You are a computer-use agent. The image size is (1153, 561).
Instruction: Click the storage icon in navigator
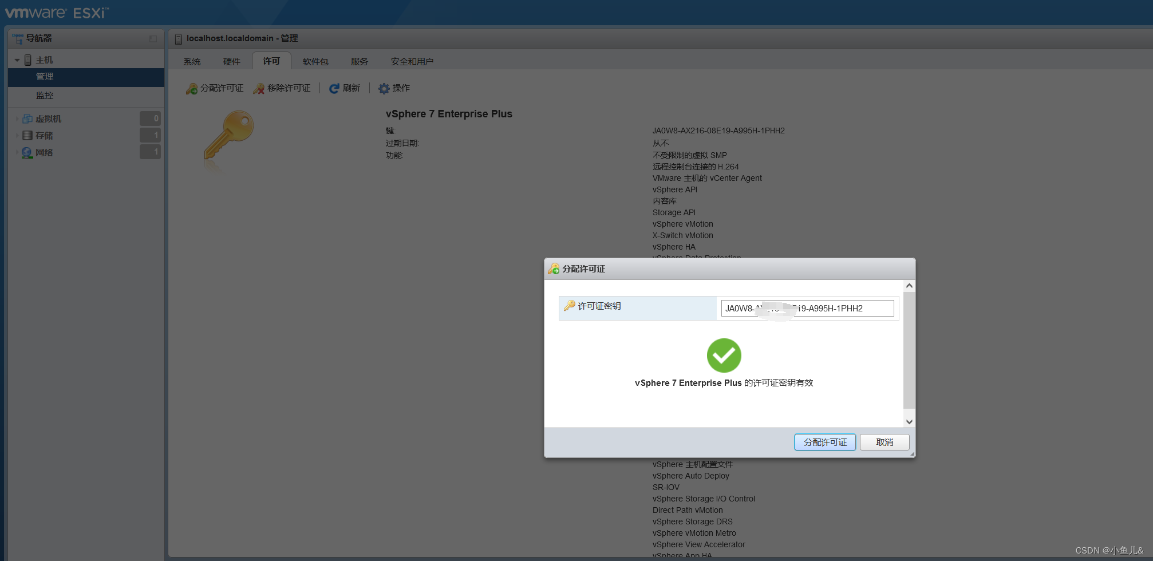27,136
